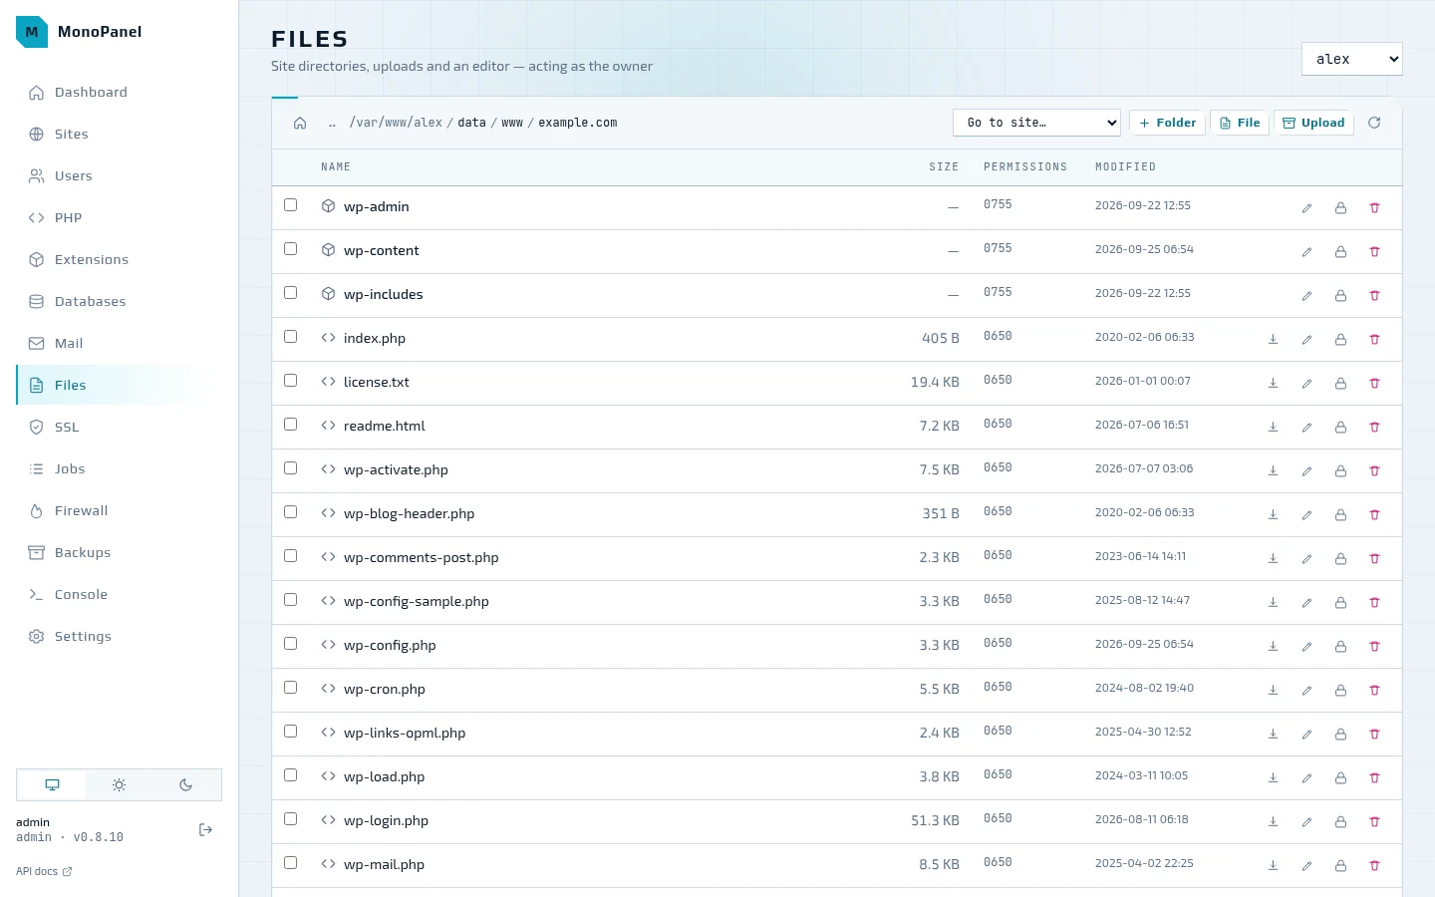Go to Extensions in sidebar

(x=120, y=259)
